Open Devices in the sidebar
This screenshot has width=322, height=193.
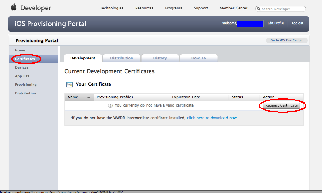point(21,67)
